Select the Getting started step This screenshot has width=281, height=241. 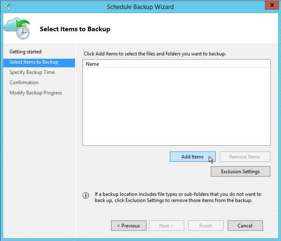pyautogui.click(x=25, y=52)
